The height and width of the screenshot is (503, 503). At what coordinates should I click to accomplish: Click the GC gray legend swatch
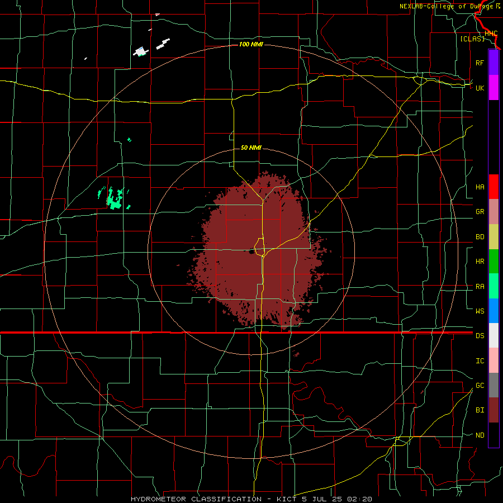pyautogui.click(x=493, y=385)
